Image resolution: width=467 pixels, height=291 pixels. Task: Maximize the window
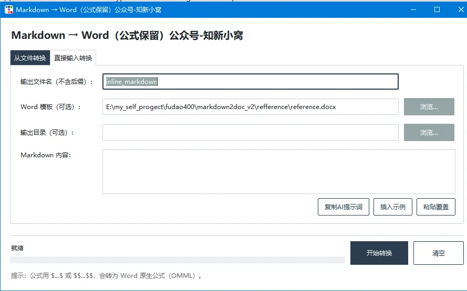pos(437,9)
